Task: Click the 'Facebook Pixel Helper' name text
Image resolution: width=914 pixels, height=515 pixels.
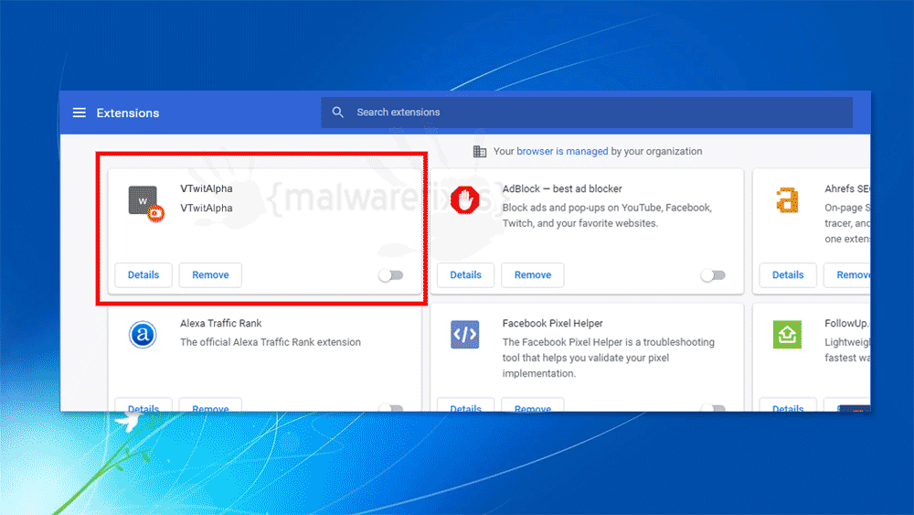Action: 553,323
